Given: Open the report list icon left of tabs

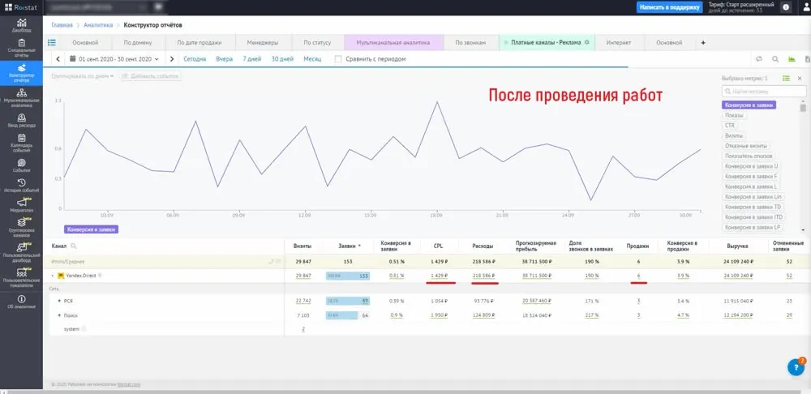Looking at the screenshot, I should [x=52, y=42].
